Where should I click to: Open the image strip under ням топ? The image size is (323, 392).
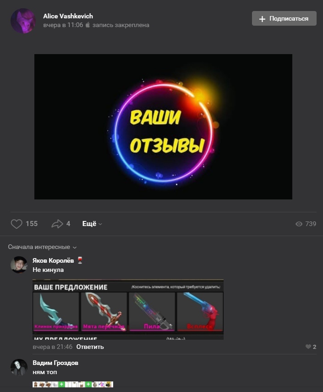[x=73, y=384]
